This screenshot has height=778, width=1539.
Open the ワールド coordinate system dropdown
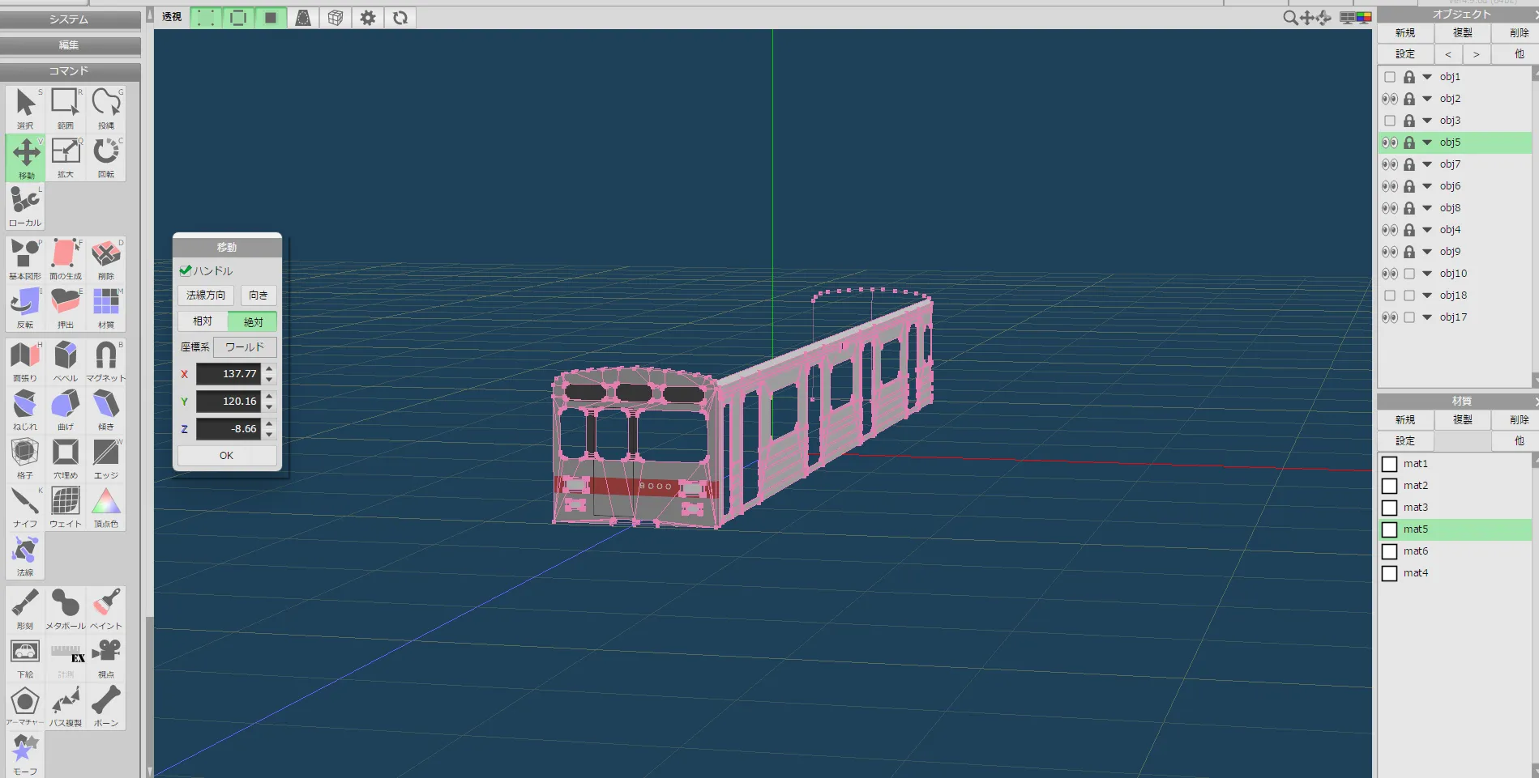[x=245, y=347]
